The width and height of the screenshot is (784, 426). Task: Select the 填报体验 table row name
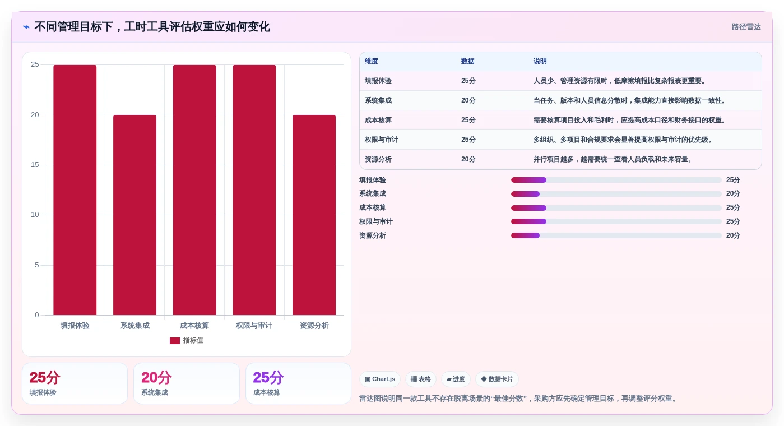point(378,81)
